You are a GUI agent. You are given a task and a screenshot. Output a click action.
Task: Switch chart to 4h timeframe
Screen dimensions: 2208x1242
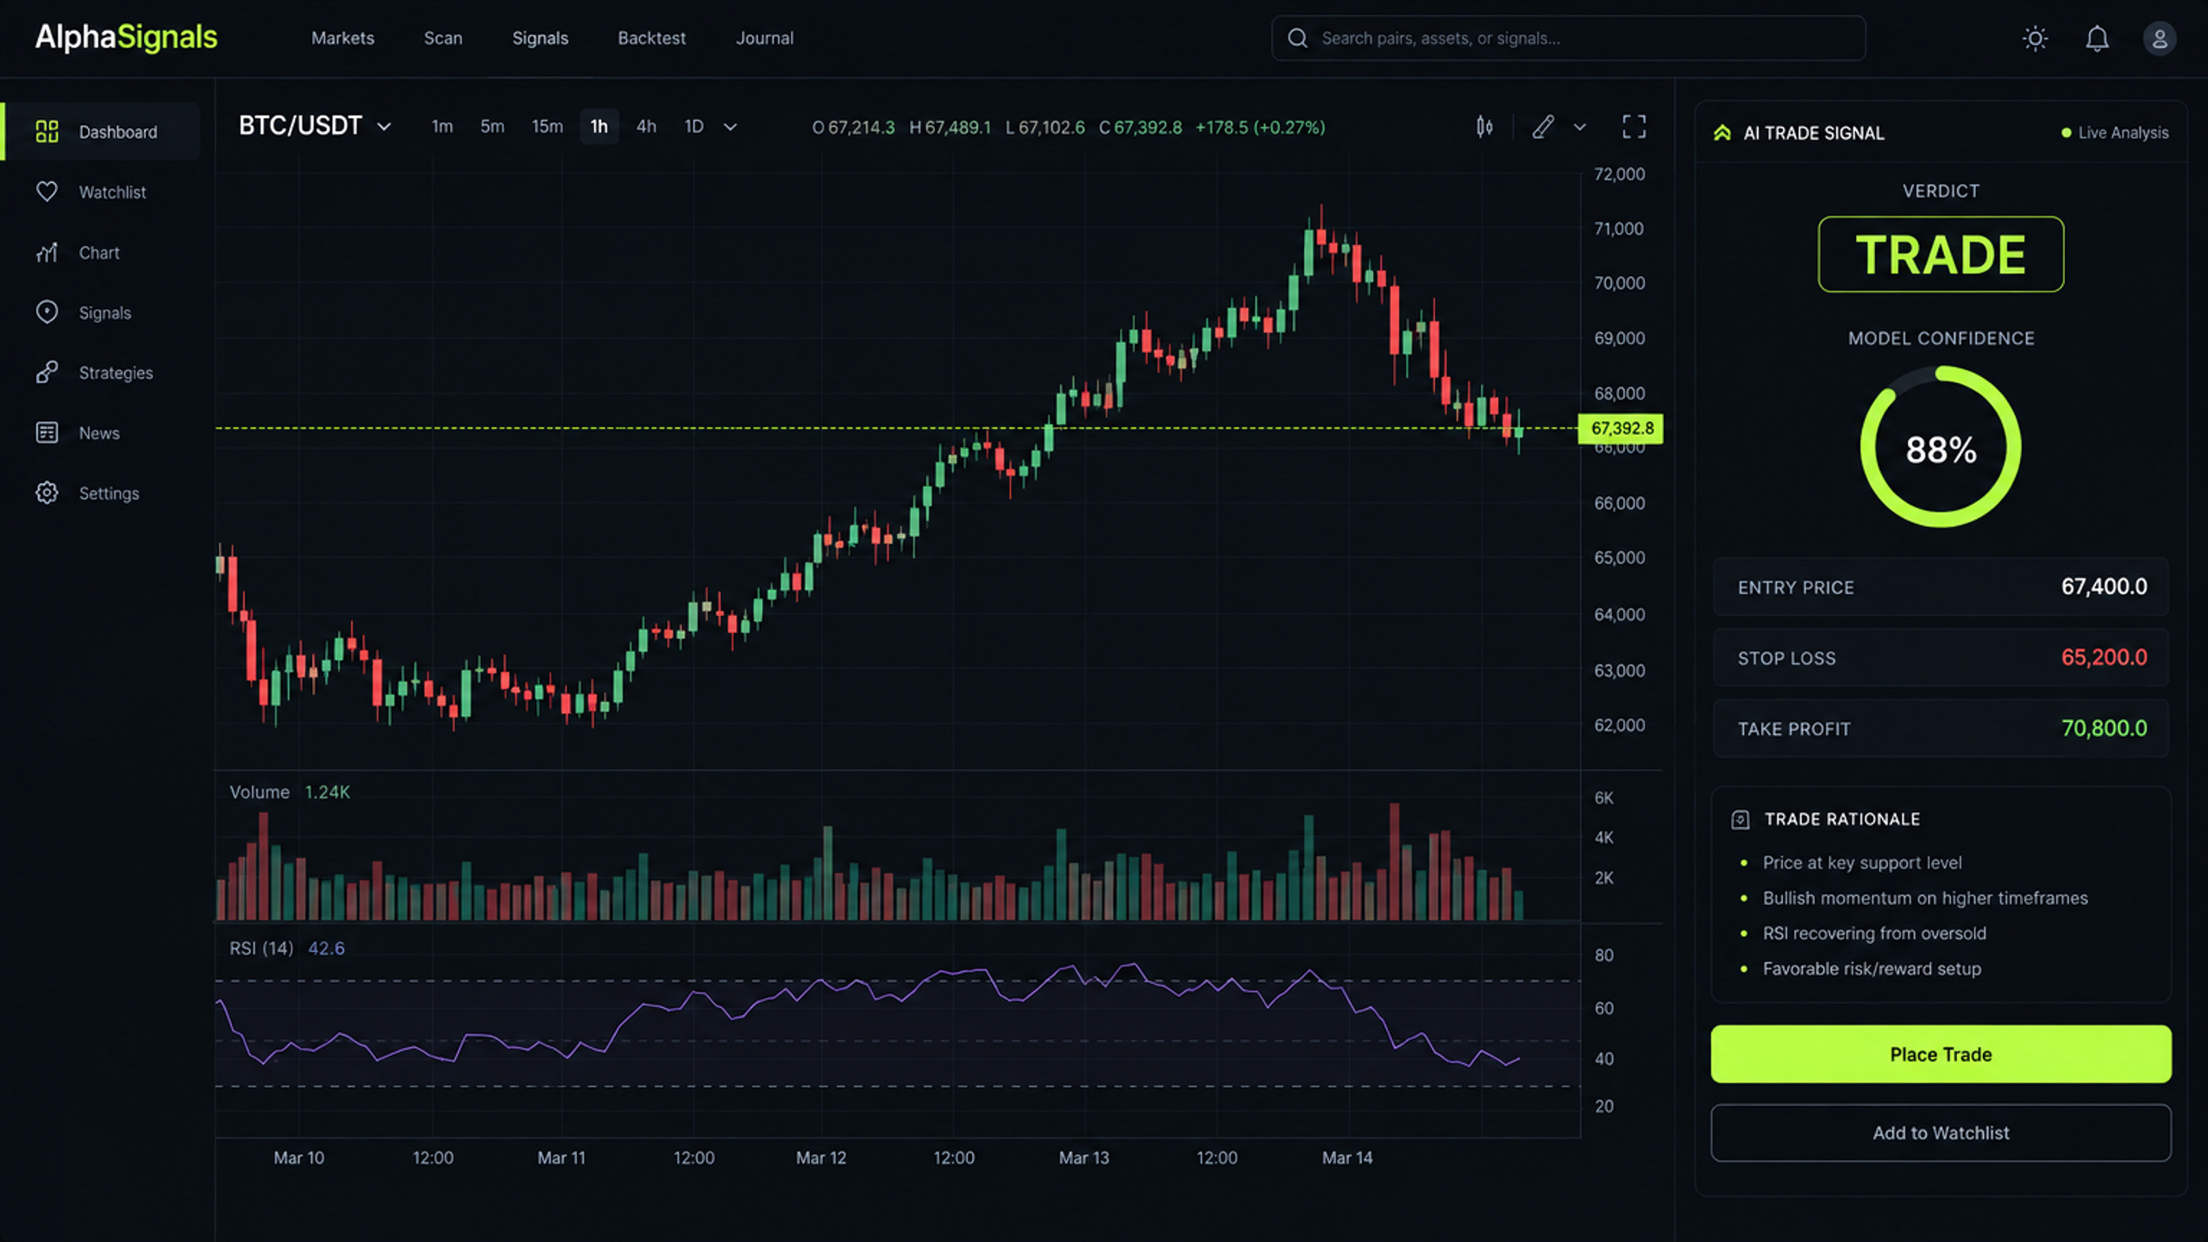646,127
